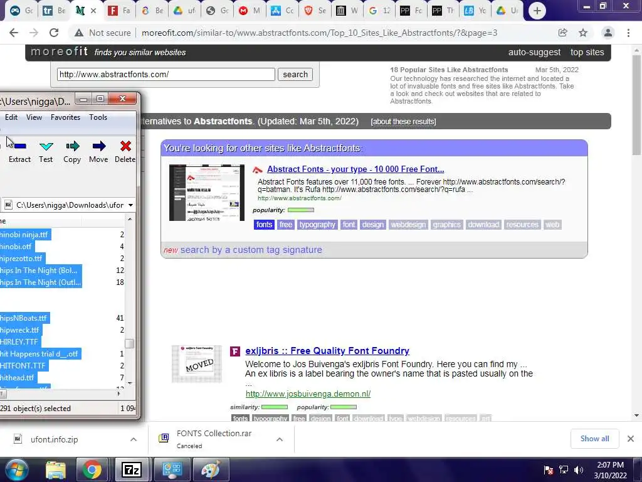Click the volume speaker tray icon
The height and width of the screenshot is (482, 642).
click(579, 470)
